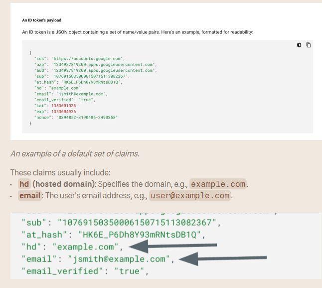Click the enlarged at_hash line in bottom image
This screenshot has width=322, height=288.
tap(113, 235)
